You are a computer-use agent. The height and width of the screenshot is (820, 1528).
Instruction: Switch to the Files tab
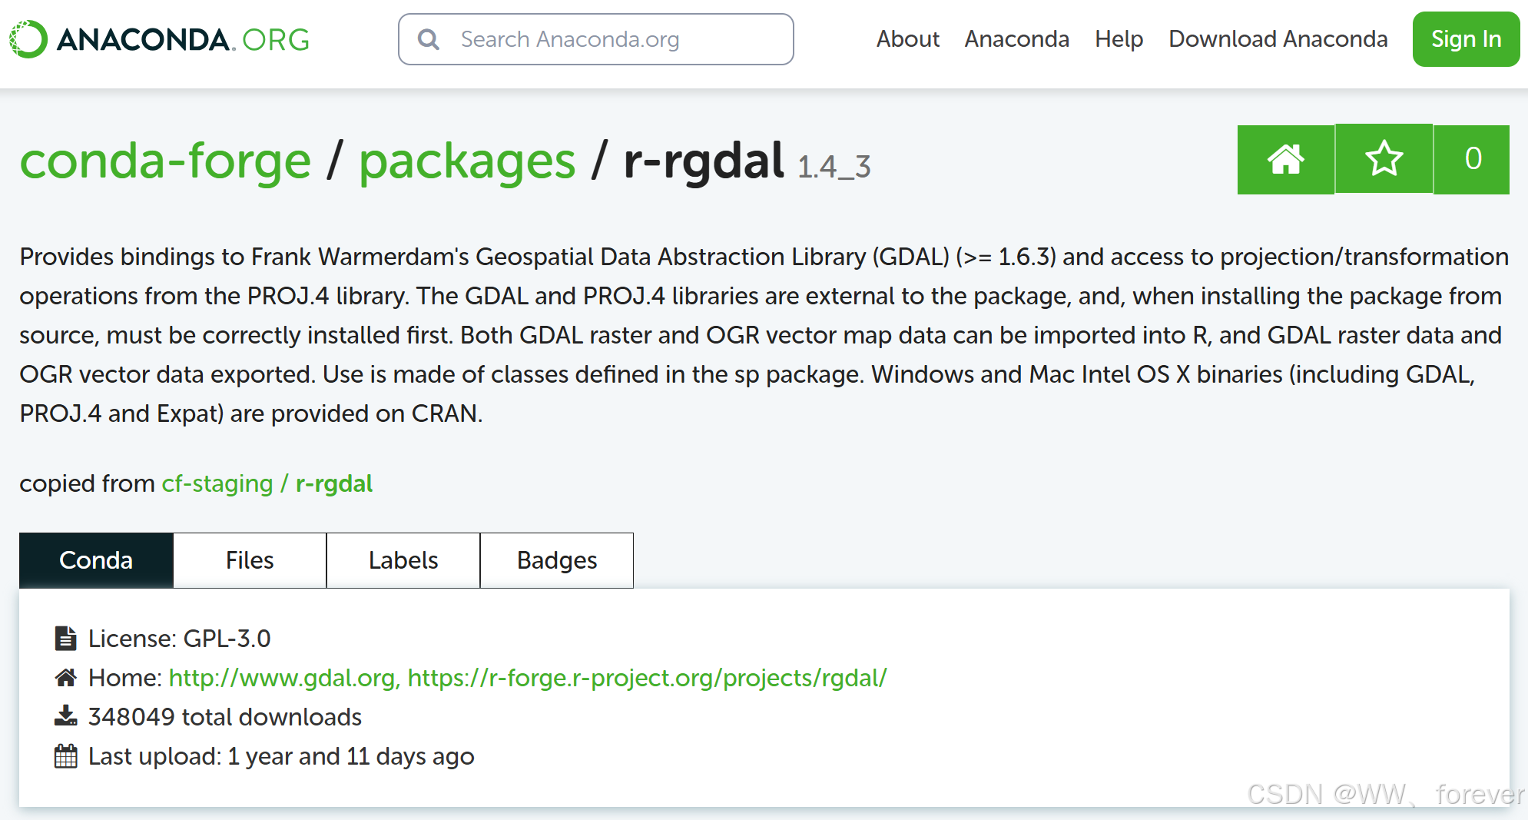click(250, 560)
